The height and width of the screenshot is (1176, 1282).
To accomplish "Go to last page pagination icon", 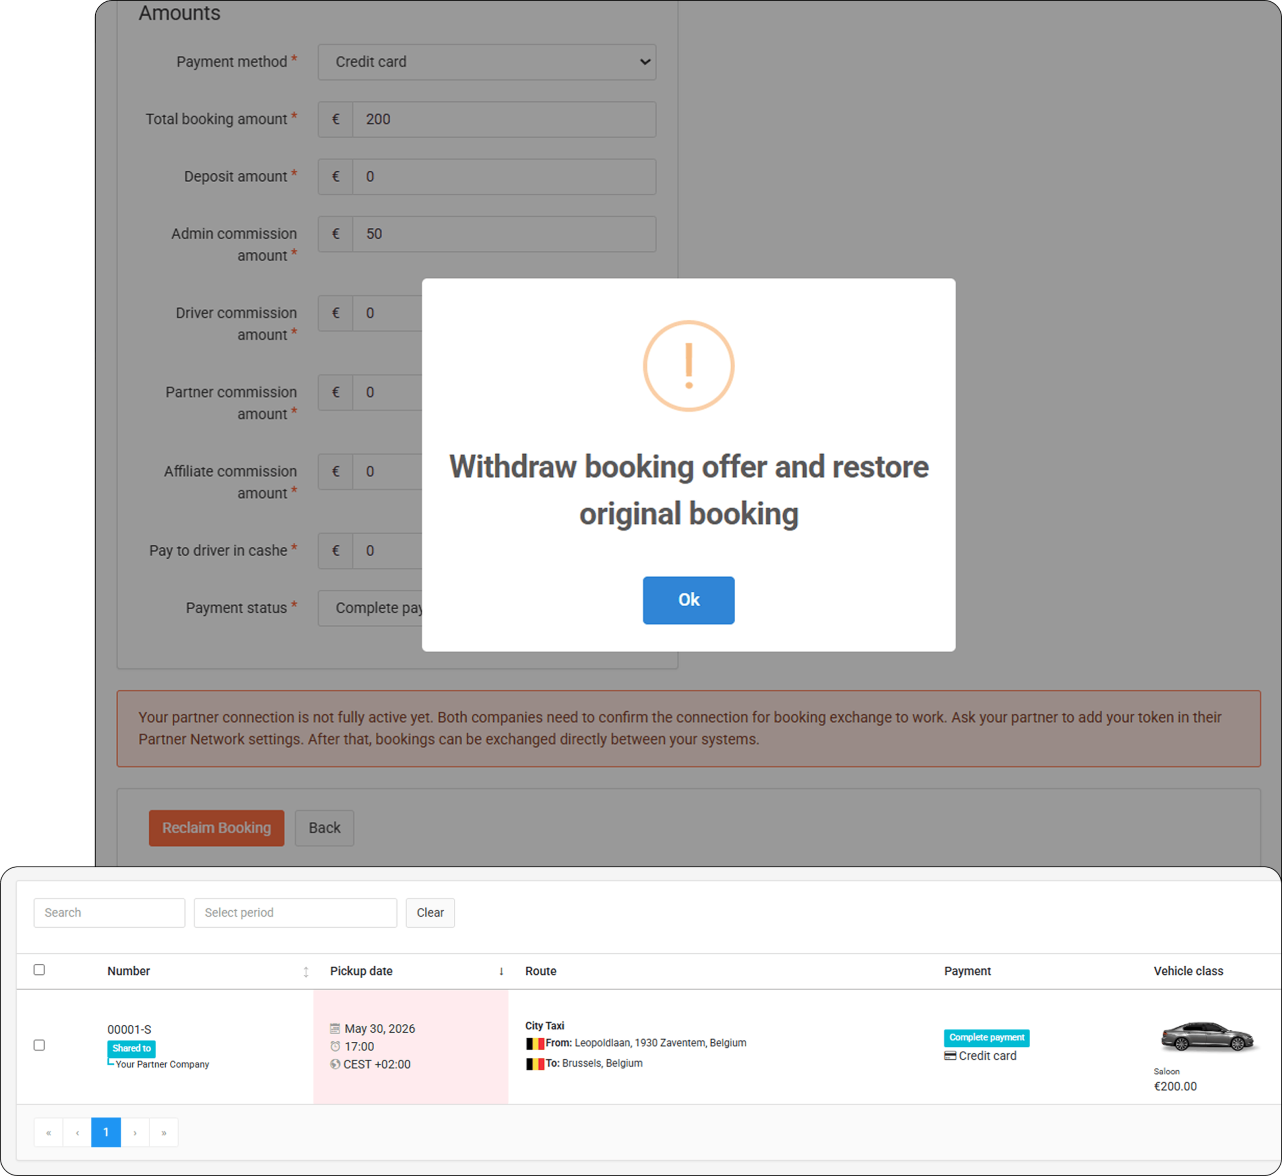I will coord(164,1132).
